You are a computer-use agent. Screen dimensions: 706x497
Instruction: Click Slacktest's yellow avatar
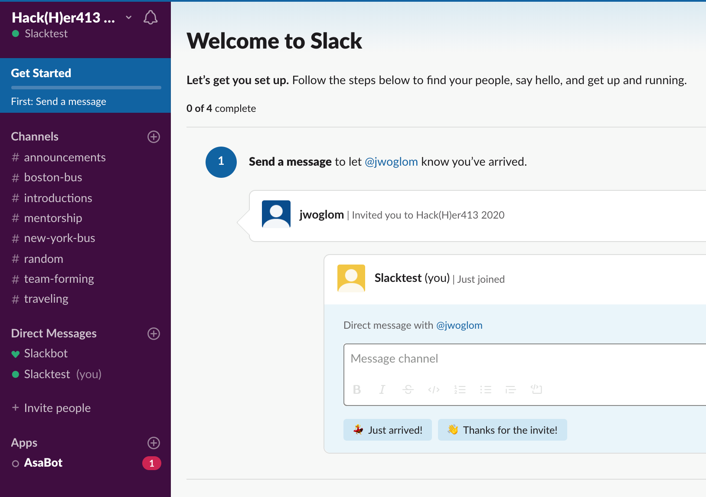coord(351,278)
